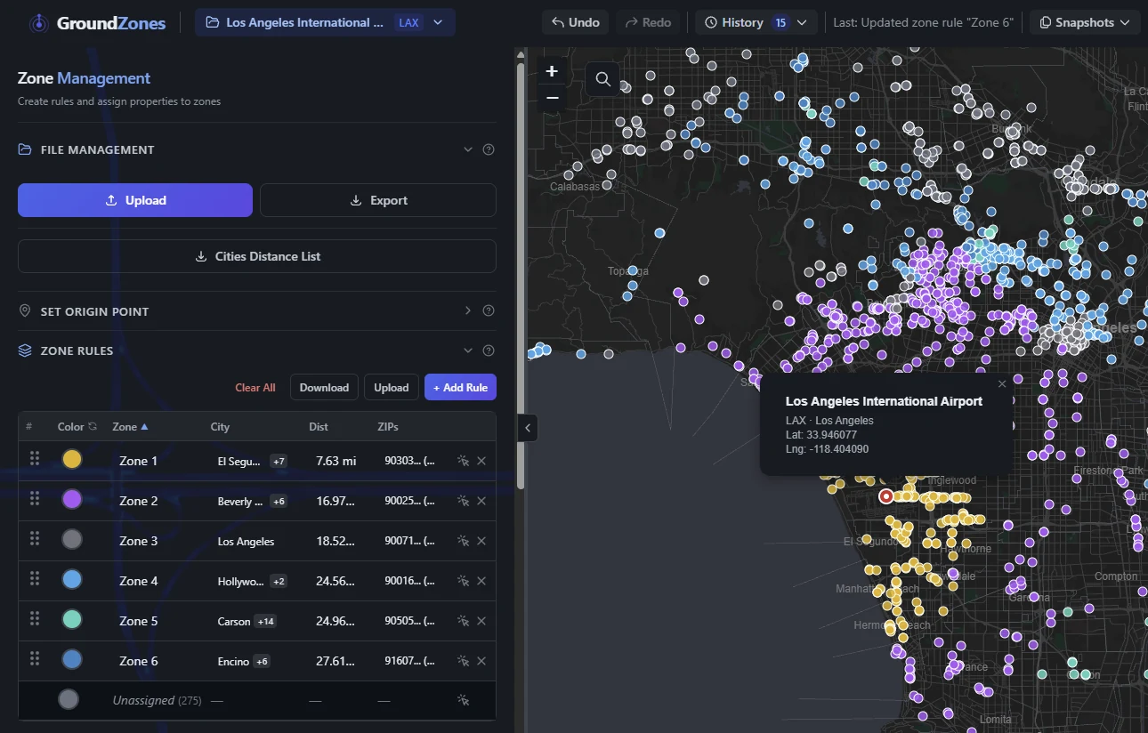Download the zone rules

(x=324, y=387)
